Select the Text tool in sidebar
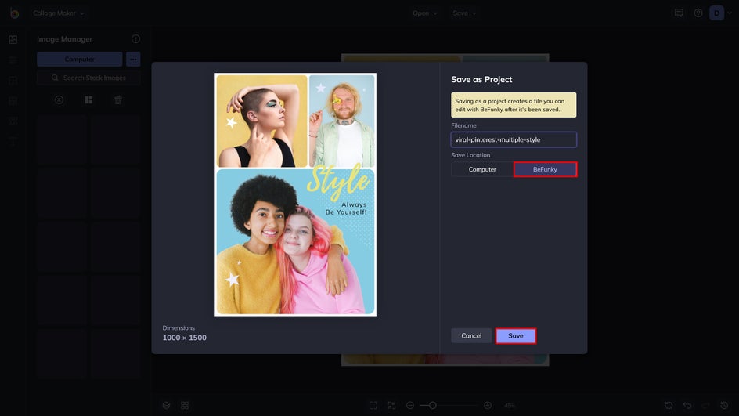Viewport: 739px width, 416px height. point(13,142)
